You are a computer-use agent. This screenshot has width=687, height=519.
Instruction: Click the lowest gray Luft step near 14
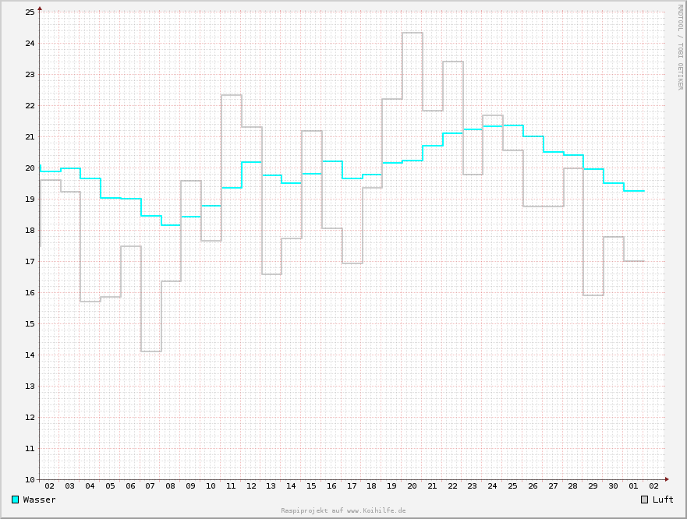tap(151, 351)
